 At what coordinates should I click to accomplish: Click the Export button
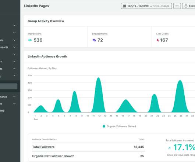(x=189, y=6)
